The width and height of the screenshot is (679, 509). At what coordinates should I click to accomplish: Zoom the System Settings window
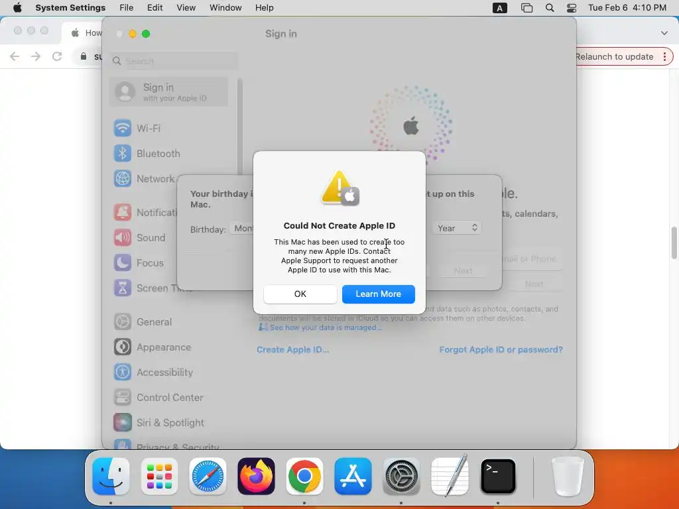(x=146, y=34)
